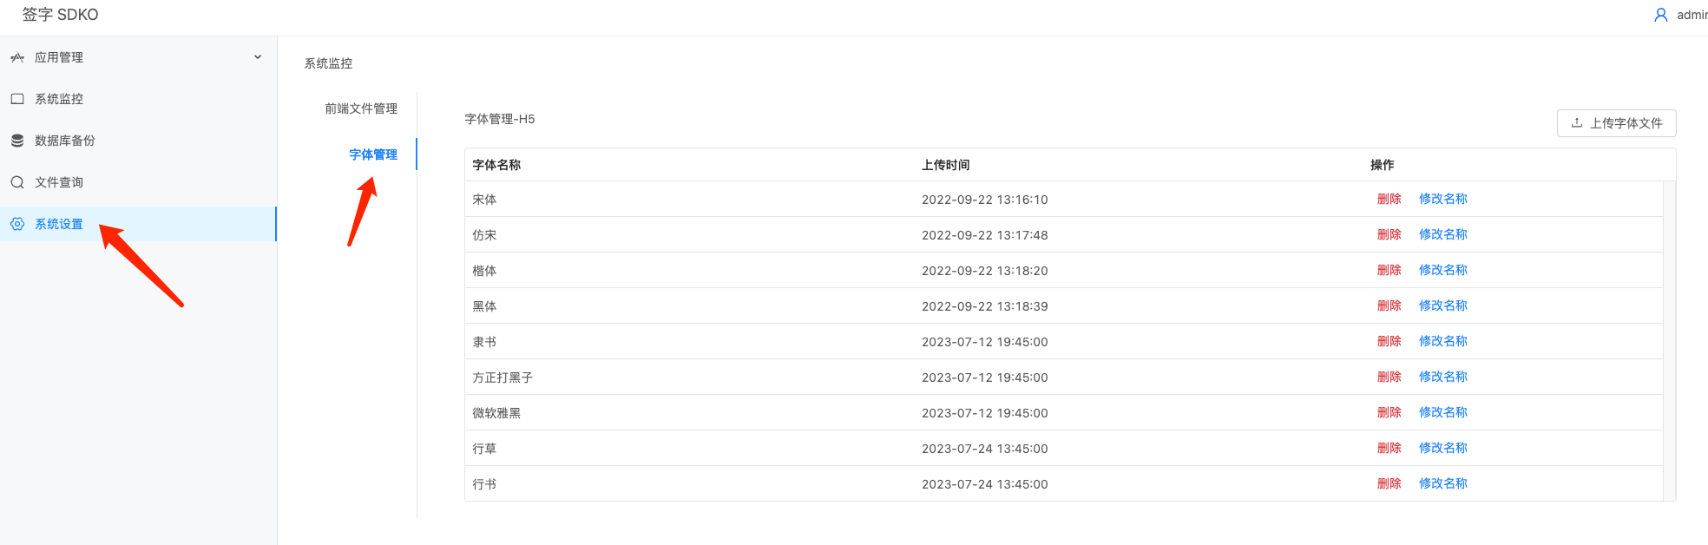
Task: Click the admin user avatar icon
Action: pos(1660,15)
